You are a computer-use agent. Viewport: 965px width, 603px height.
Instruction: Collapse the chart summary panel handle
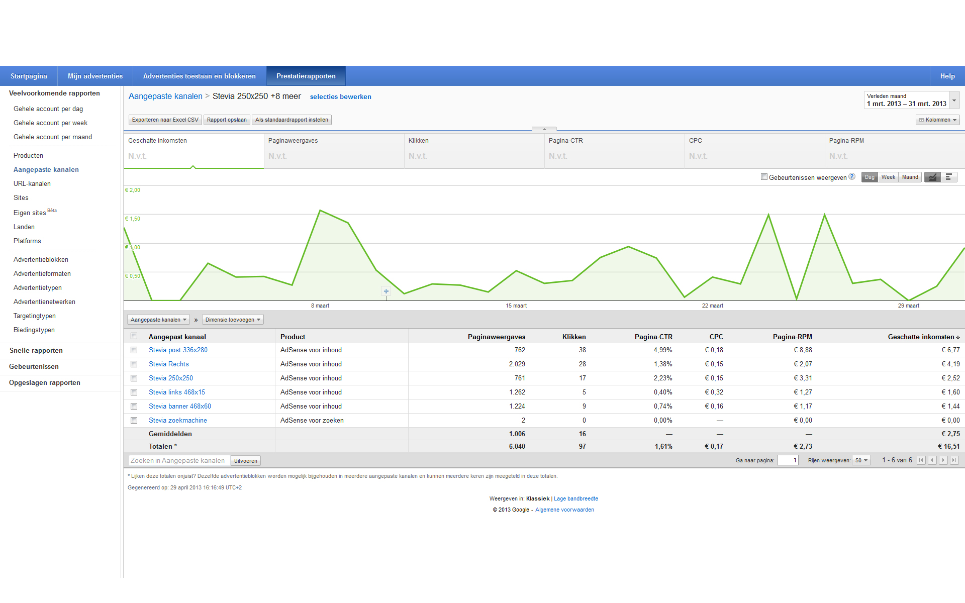[x=544, y=129]
